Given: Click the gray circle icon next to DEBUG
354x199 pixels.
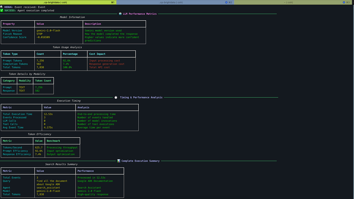Looking at the screenshot, I should 2,7.
